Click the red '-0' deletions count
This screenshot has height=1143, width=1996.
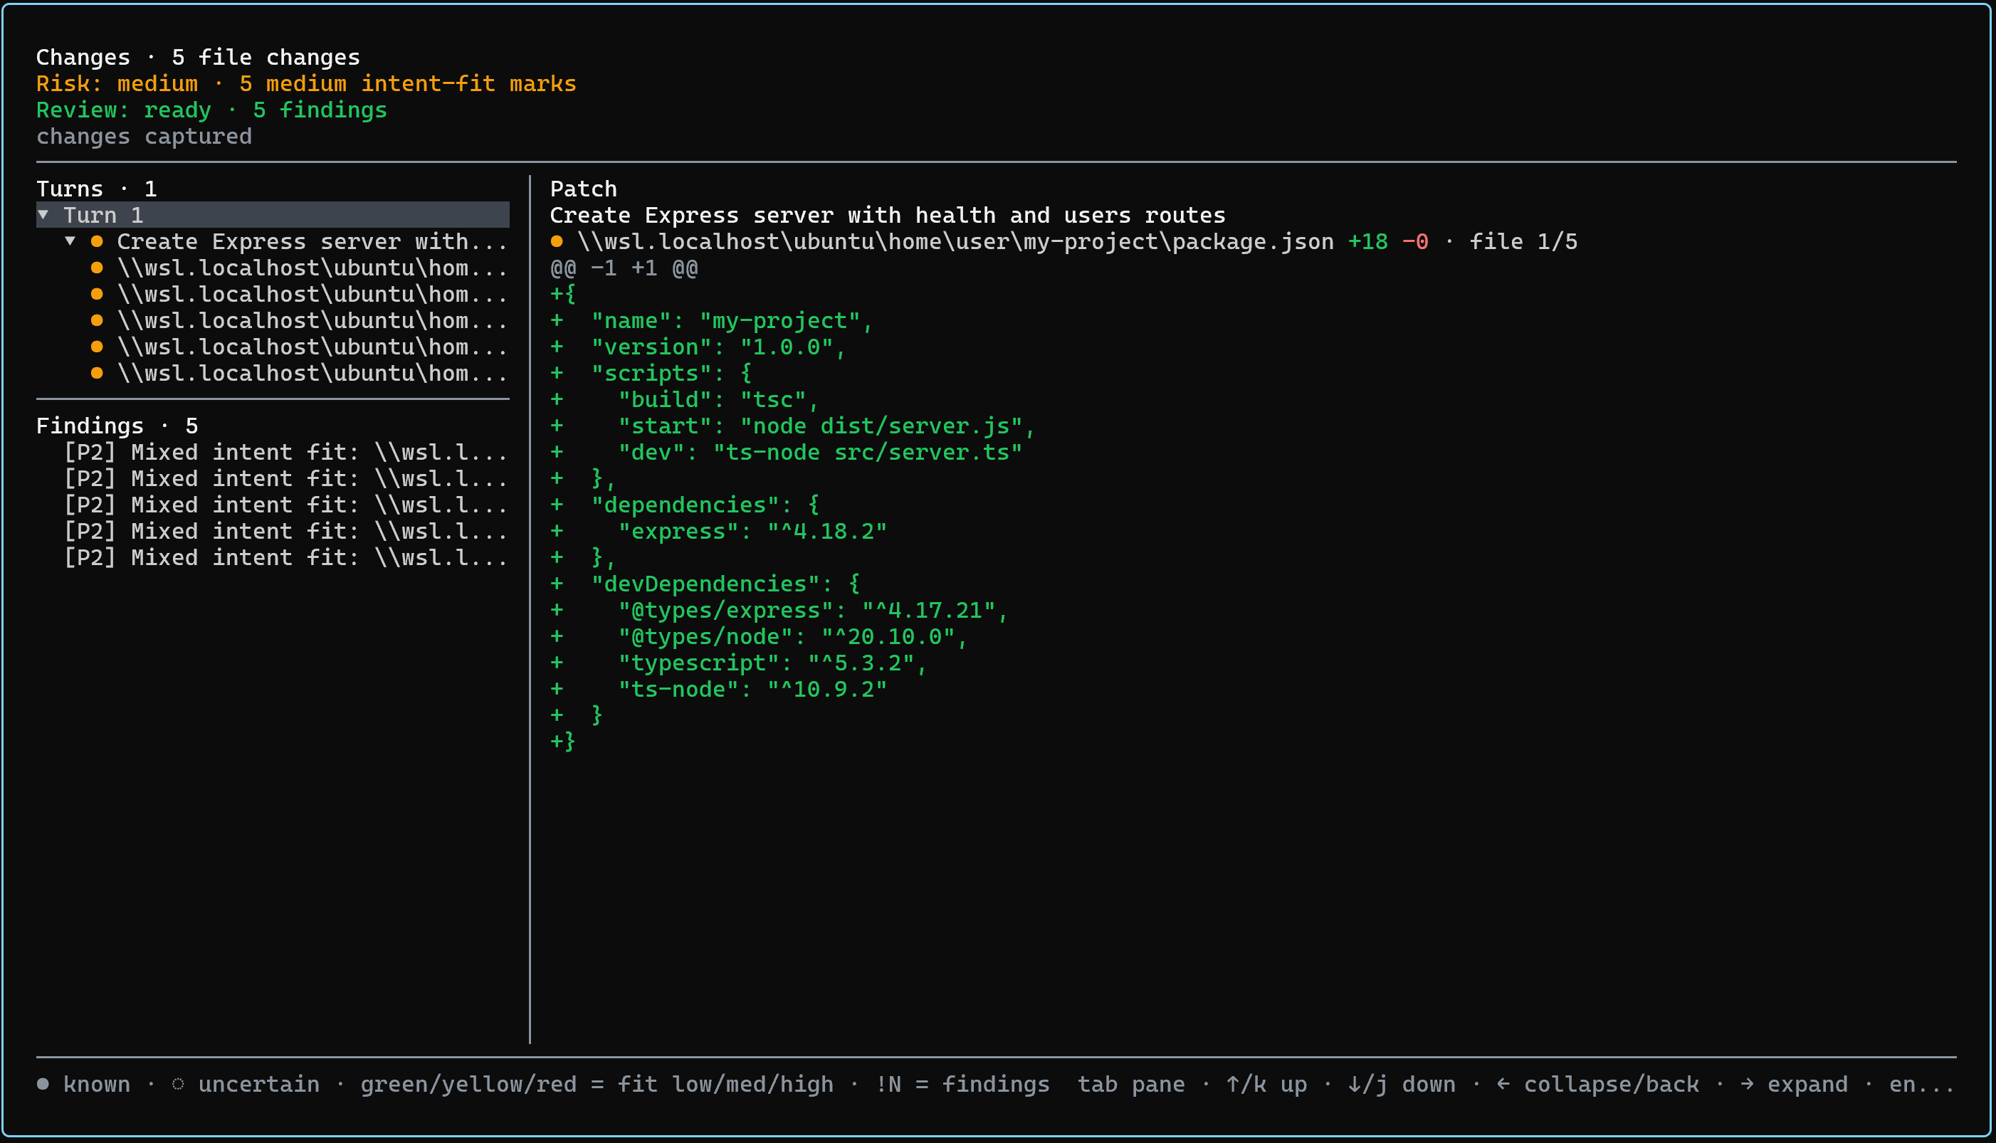click(x=1415, y=242)
